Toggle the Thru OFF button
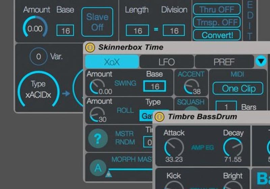 (217, 9)
